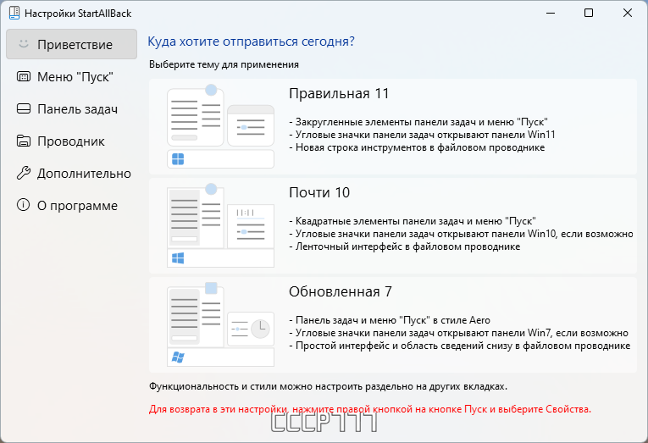Screen dimensions: 648x443
Task: Click the Windows 10 logo in second preview
Action: (x=178, y=258)
